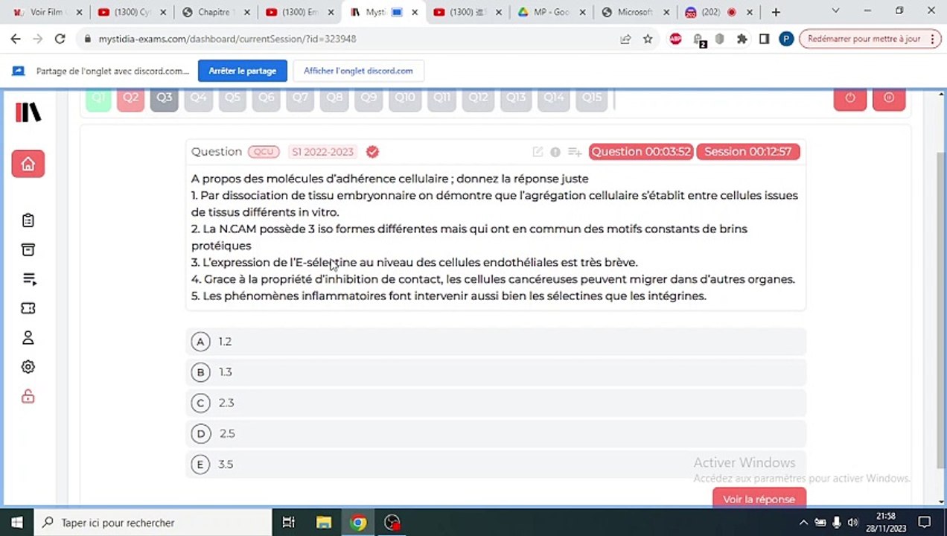947x536 pixels.
Task: Click the address bar URL field
Action: pyautogui.click(x=350, y=39)
